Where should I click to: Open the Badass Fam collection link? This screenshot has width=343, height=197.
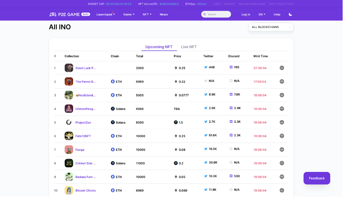tap(85, 177)
